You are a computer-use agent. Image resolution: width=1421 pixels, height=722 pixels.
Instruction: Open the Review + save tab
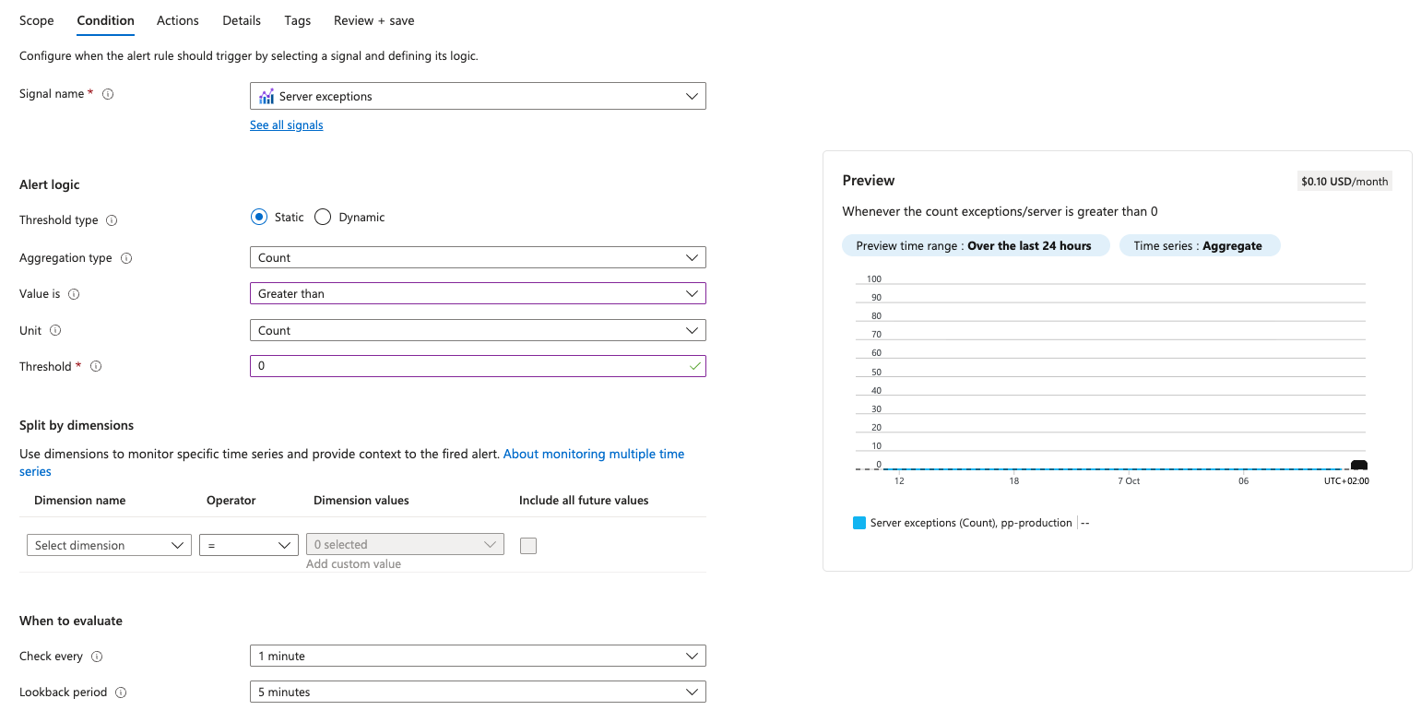(374, 20)
